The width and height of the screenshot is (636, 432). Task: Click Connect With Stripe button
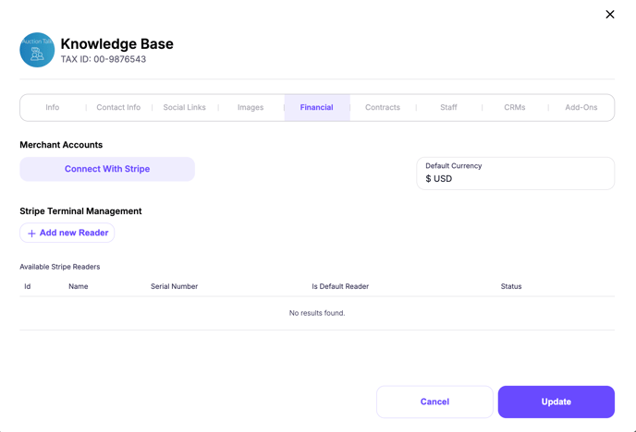107,169
